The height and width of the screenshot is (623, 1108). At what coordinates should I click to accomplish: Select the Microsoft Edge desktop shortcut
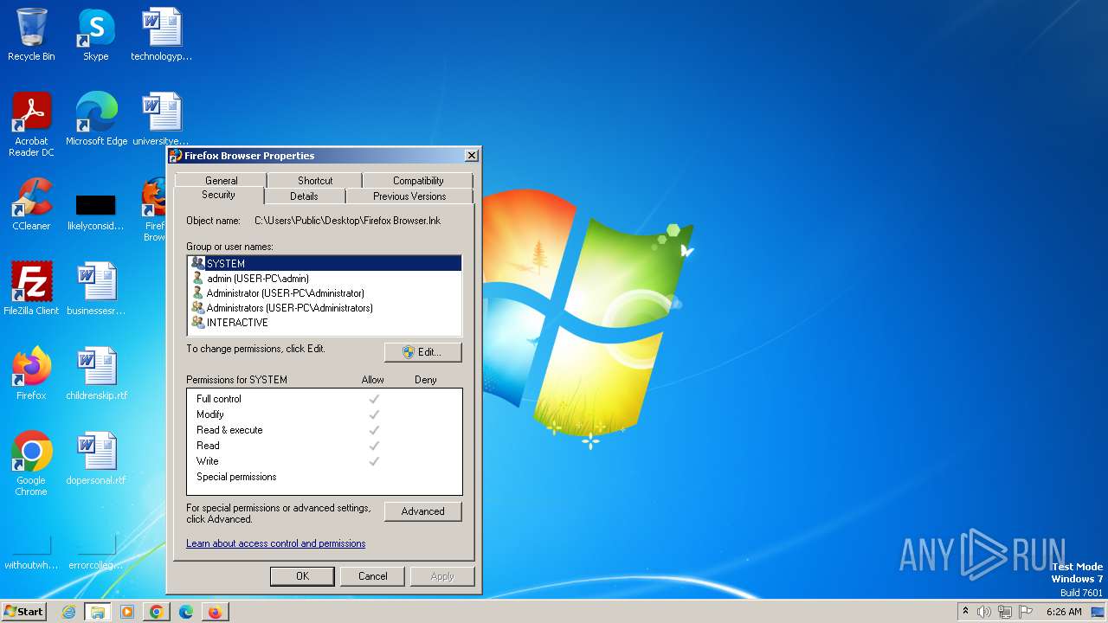coord(96,119)
